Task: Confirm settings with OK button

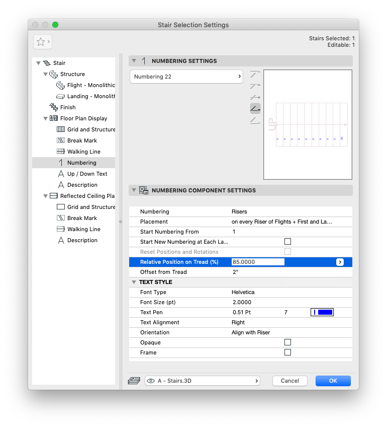Action: point(333,381)
